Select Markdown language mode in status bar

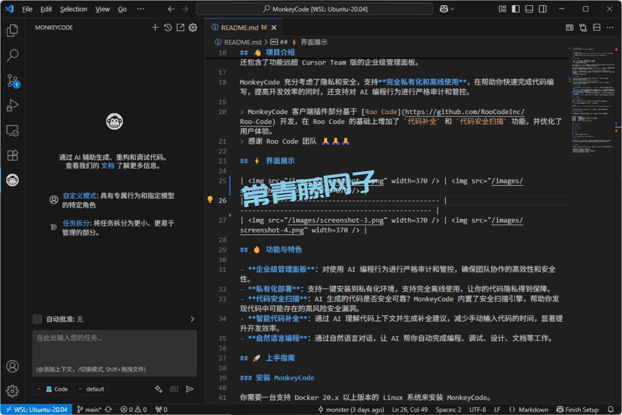click(533, 409)
